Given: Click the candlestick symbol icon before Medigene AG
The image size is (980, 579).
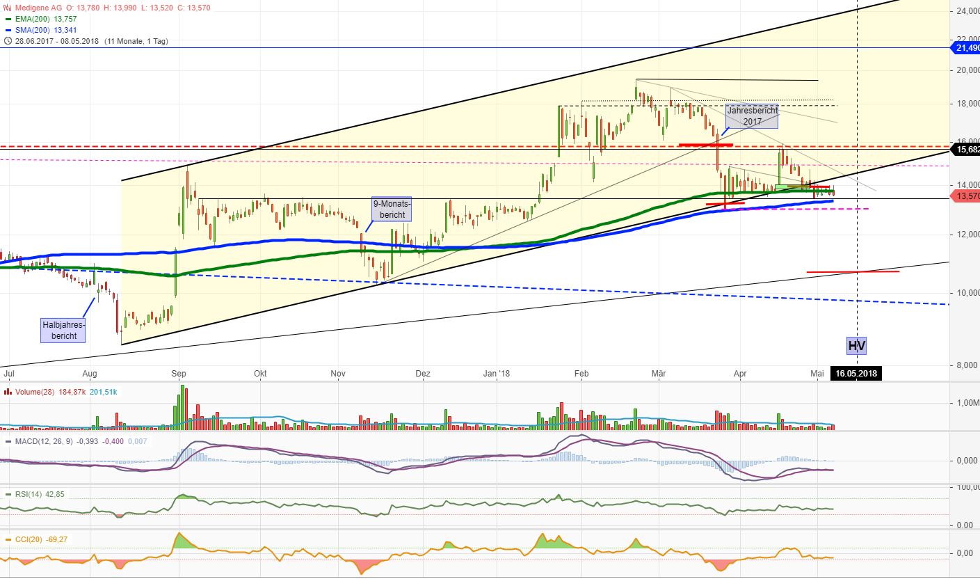Looking at the screenshot, I should tap(7, 7).
